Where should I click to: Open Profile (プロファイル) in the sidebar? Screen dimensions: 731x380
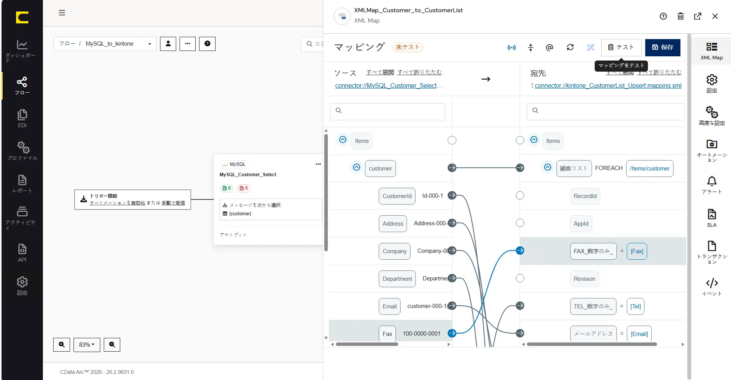(x=22, y=151)
